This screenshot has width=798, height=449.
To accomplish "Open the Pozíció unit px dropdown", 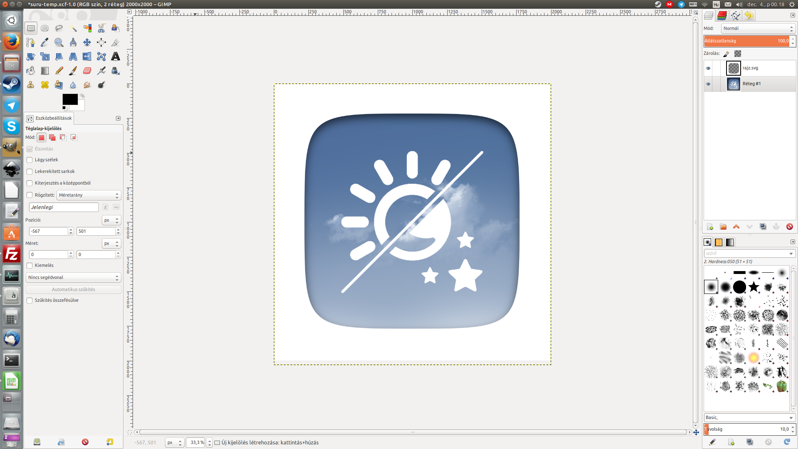I will (111, 220).
